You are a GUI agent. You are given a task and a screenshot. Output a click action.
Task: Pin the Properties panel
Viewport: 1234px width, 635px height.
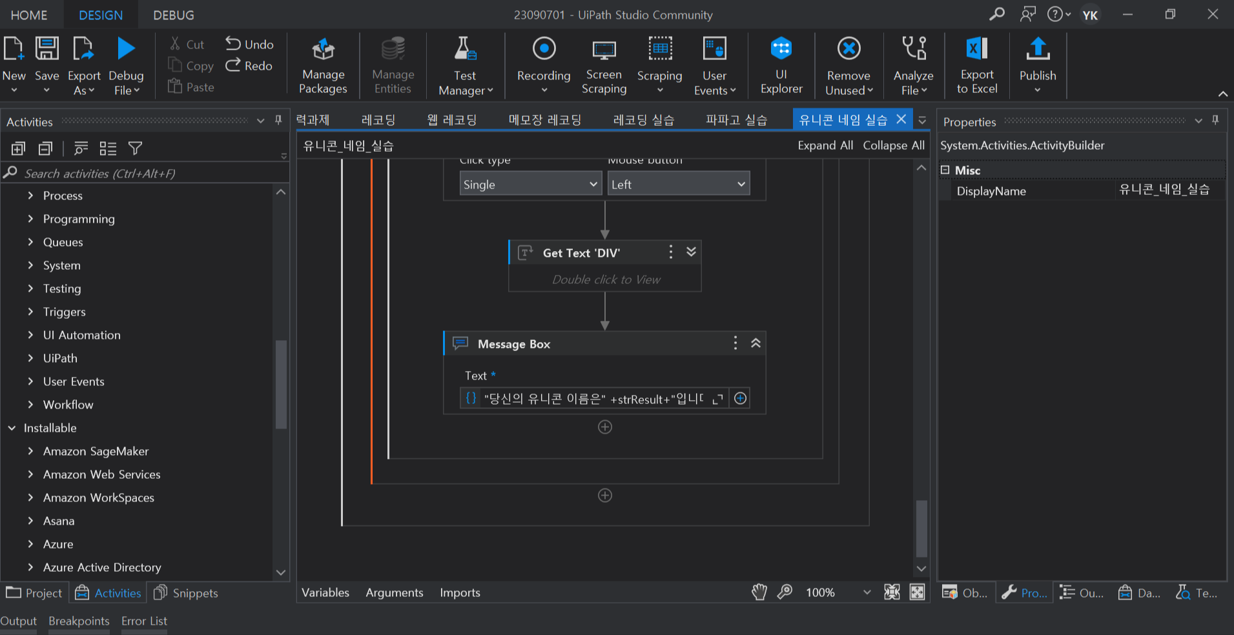(x=1215, y=120)
